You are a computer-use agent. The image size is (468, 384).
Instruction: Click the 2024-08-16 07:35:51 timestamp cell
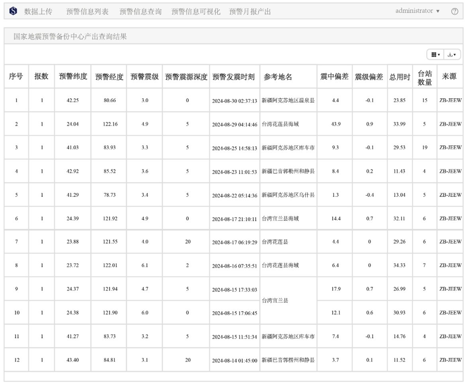click(234, 266)
